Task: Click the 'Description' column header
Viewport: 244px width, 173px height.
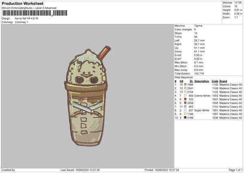Action: coord(202,81)
